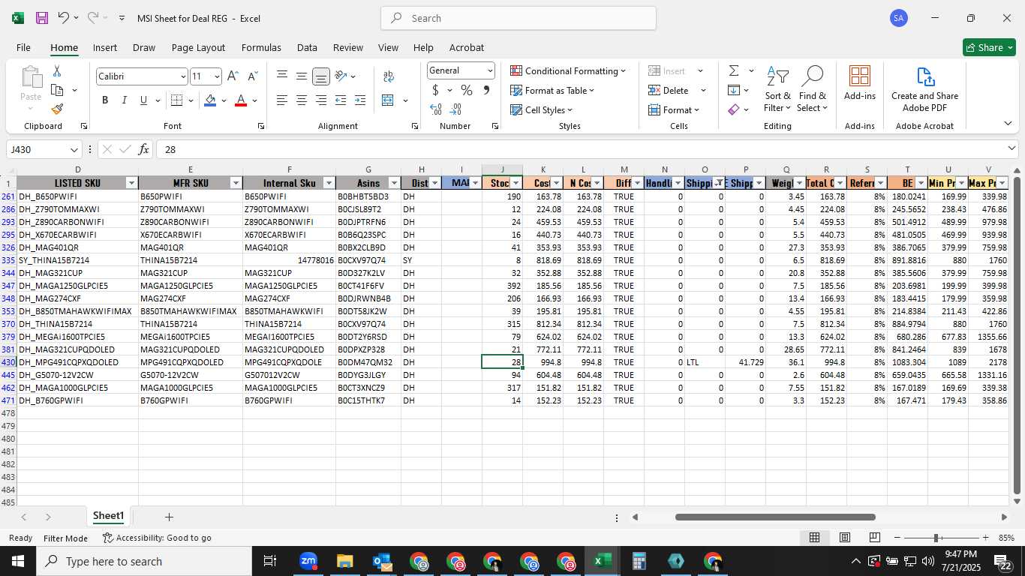Image resolution: width=1025 pixels, height=576 pixels.
Task: Open File Explorer from the taskbar
Action: [x=344, y=561]
